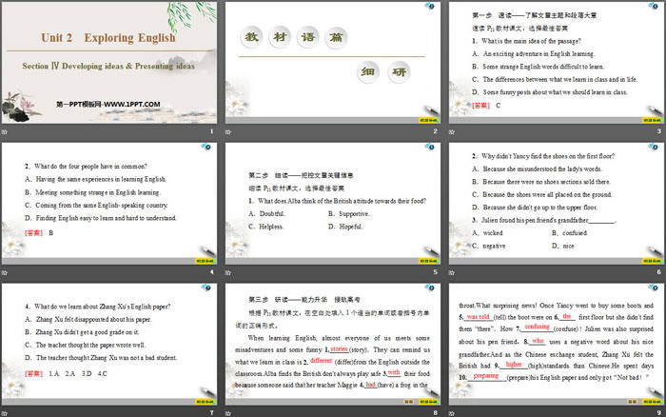Click option 'C. Helpless.' on slide 5
The image size is (666, 417).
[265, 227]
